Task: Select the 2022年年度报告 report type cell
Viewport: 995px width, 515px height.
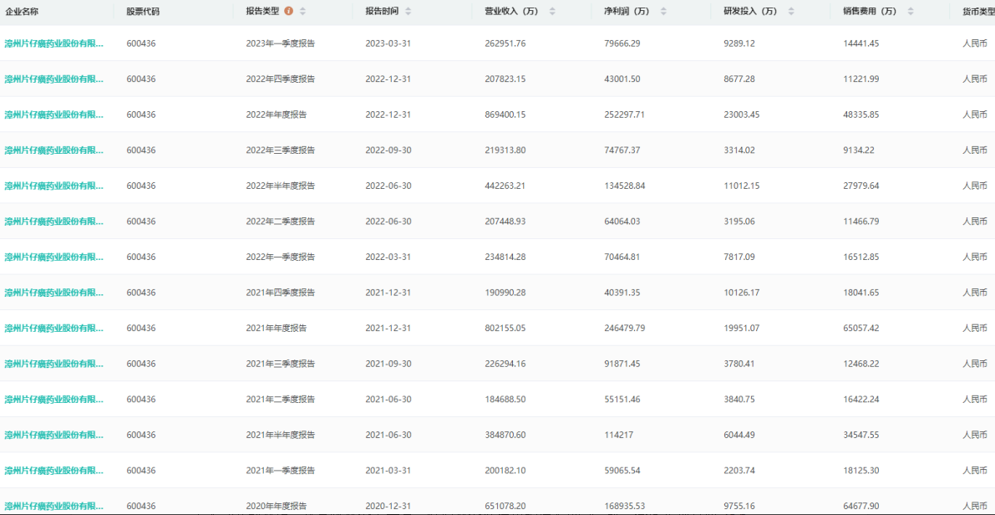Action: click(277, 115)
